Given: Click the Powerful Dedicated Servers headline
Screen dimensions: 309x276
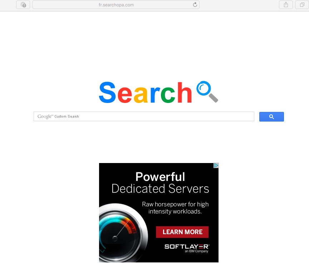Looking at the screenshot, I should click(x=160, y=183).
